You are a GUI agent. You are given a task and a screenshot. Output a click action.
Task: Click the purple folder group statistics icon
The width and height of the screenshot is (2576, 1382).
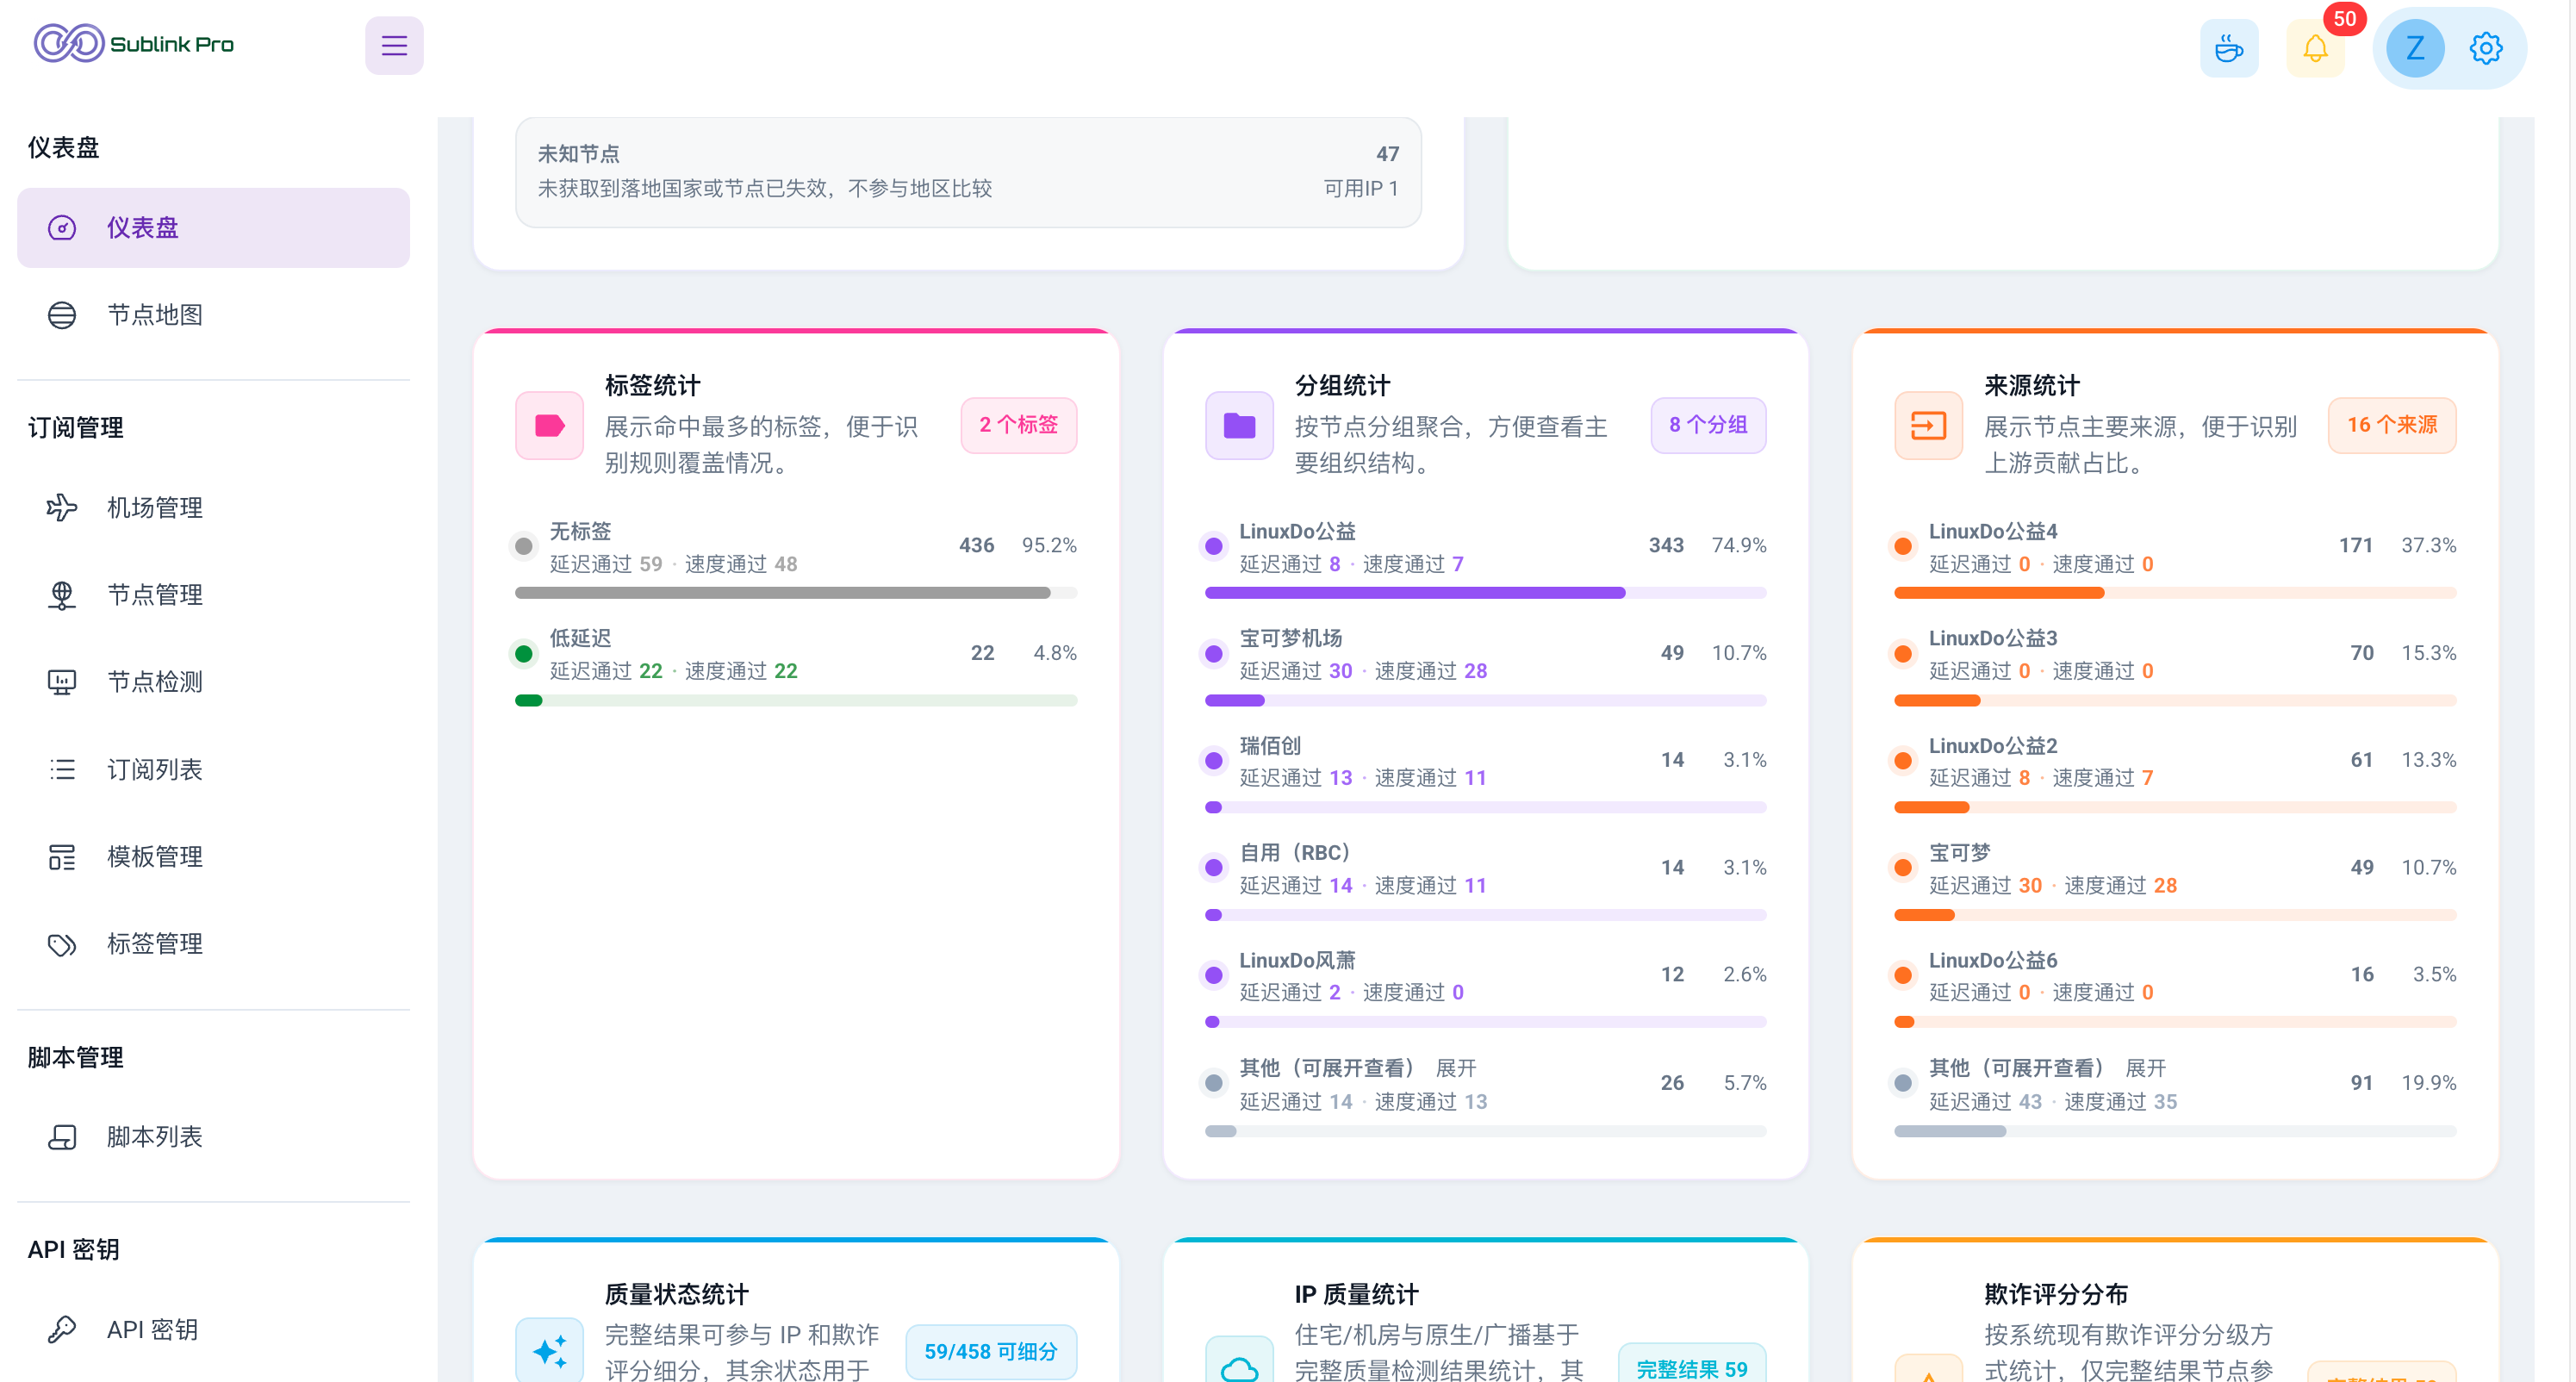(1239, 425)
